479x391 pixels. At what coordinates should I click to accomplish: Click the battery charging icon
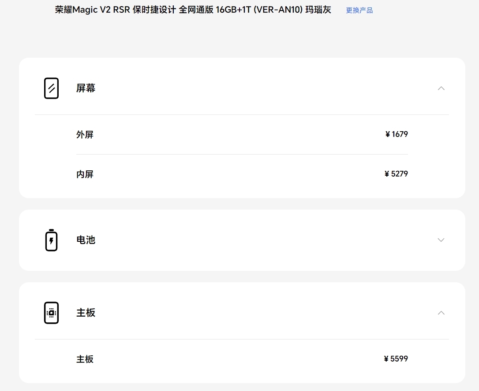52,240
